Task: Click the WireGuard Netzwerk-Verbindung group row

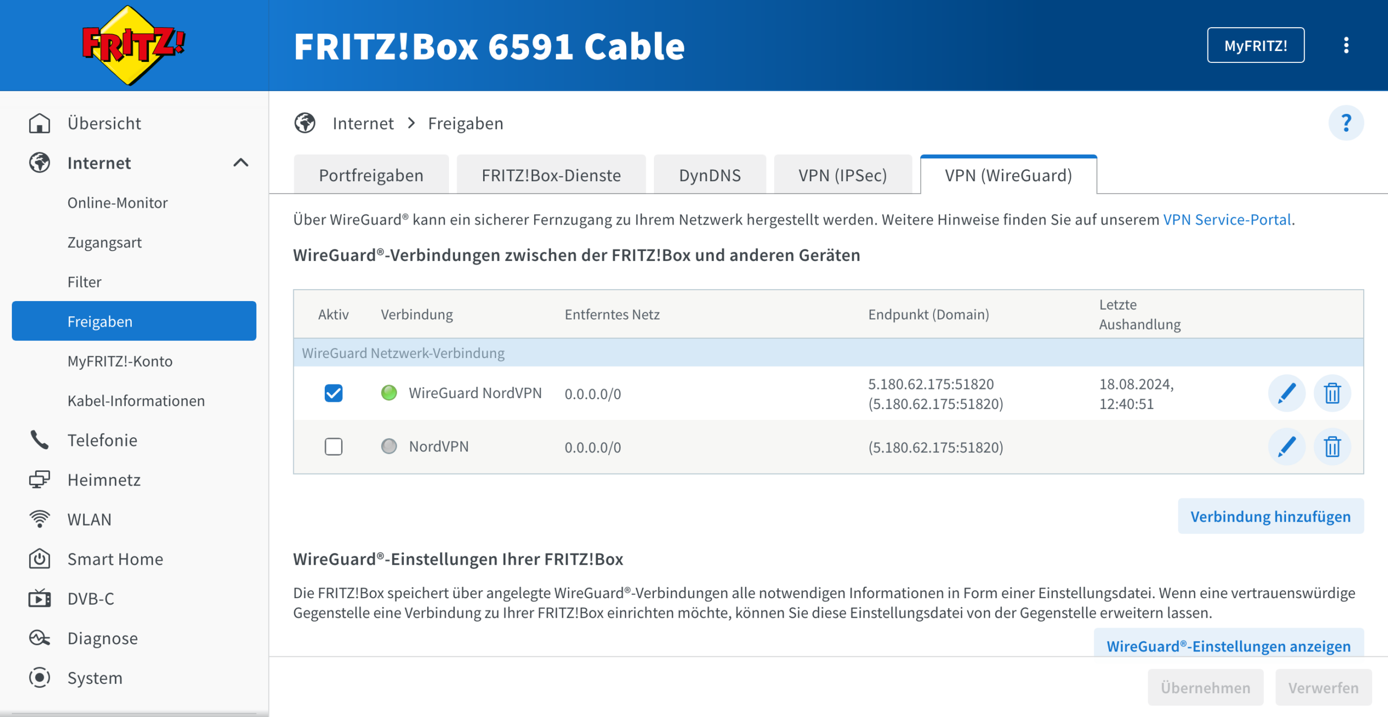Action: 828,353
